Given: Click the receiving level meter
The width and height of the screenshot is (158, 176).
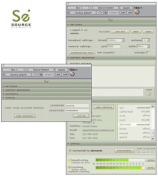Looking at the screenshot, I should [120, 168].
